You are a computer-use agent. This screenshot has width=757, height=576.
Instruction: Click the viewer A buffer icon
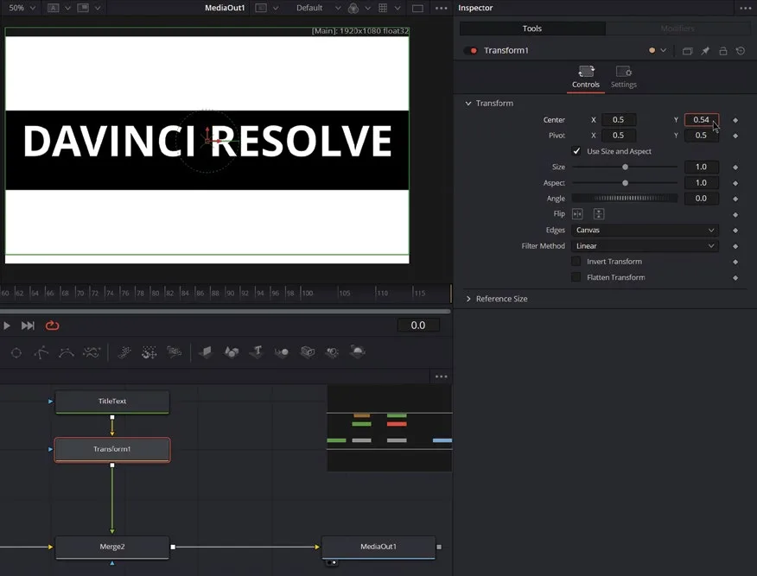coord(53,8)
